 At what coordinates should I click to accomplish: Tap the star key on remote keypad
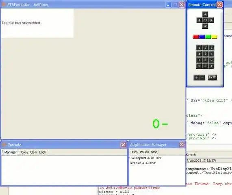(x=199, y=66)
